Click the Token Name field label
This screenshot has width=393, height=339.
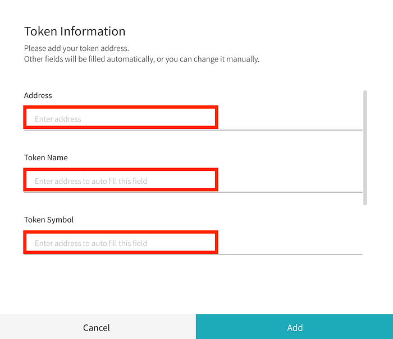click(46, 157)
